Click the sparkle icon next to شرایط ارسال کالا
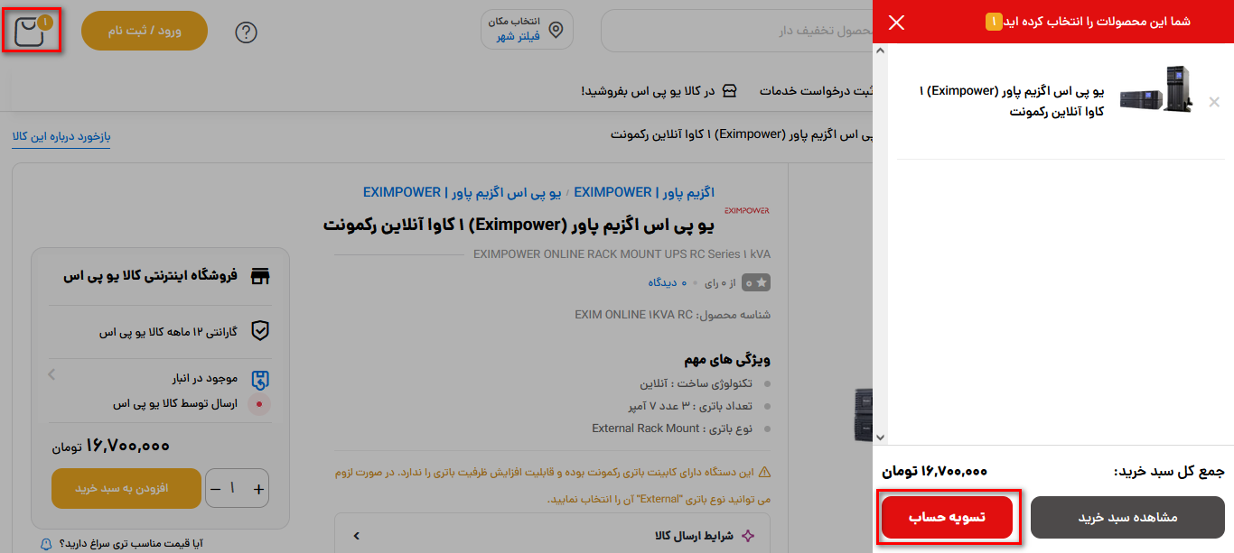Screen dimensions: 1234x553 click(x=747, y=536)
